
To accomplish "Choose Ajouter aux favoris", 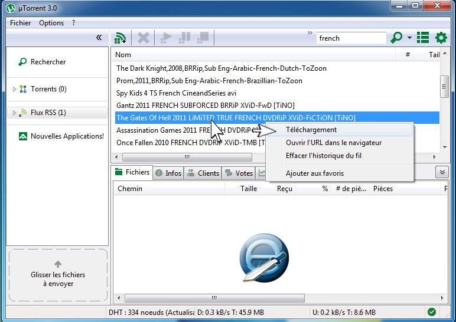I will coord(340,173).
